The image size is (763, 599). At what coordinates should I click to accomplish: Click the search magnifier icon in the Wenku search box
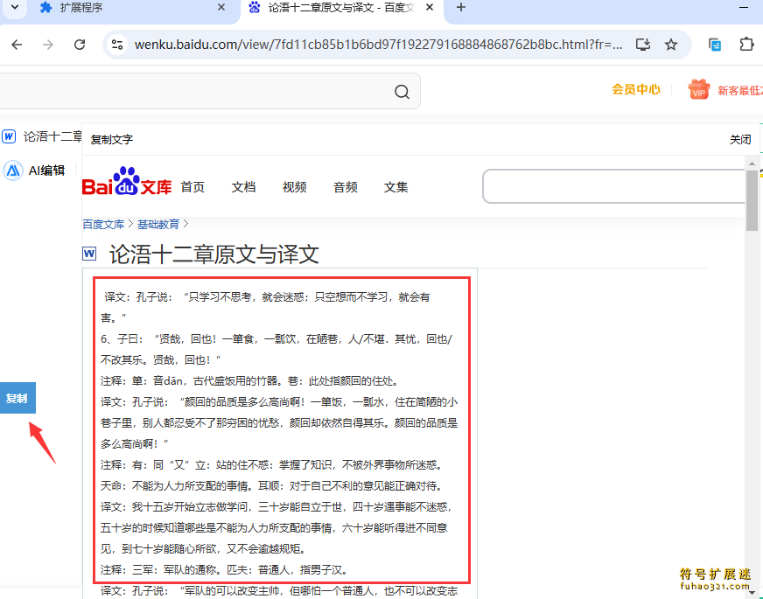tap(402, 92)
